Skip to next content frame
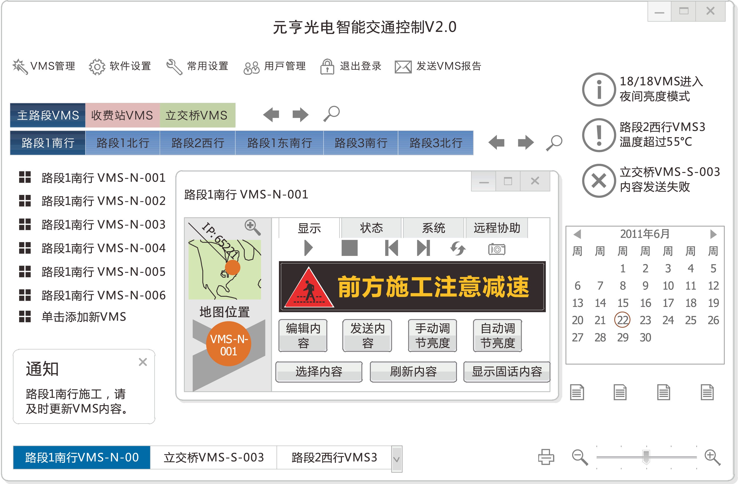Viewport: 738px width, 484px height. coord(424,248)
